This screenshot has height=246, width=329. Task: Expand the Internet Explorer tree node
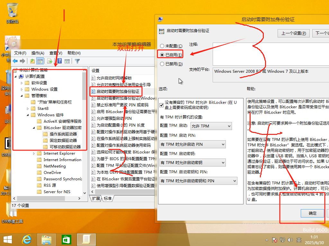[x=34, y=153]
